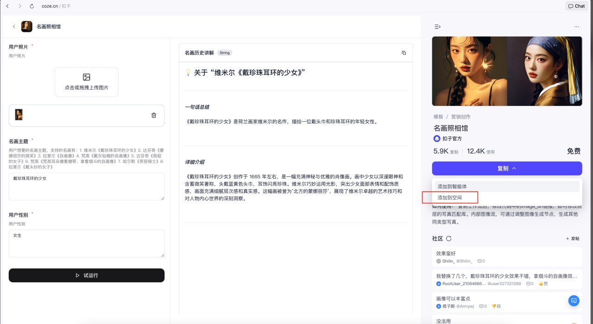Open the 画像可以丰富点 community post
The image size is (593, 324).
click(x=507, y=301)
